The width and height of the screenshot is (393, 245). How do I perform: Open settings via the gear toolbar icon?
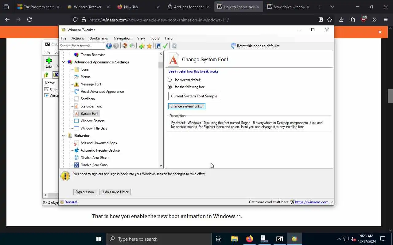click(x=174, y=46)
